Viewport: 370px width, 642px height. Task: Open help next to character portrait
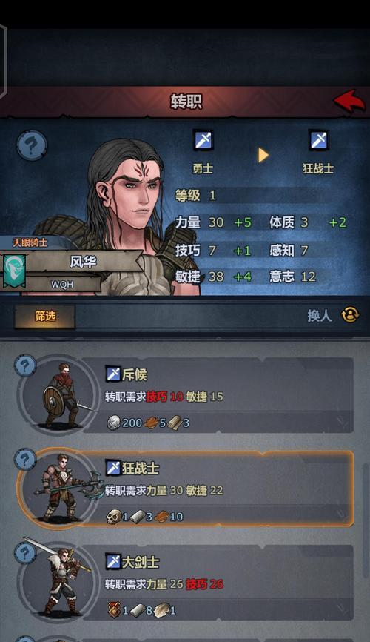pyautogui.click(x=32, y=145)
